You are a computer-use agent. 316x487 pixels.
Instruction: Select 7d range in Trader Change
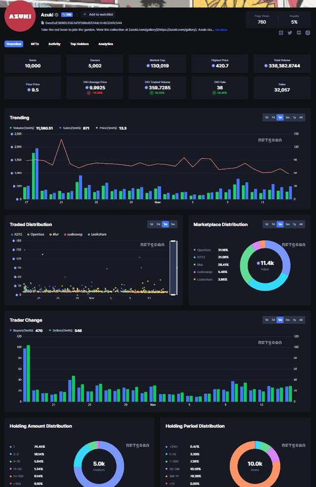pyautogui.click(x=273, y=320)
